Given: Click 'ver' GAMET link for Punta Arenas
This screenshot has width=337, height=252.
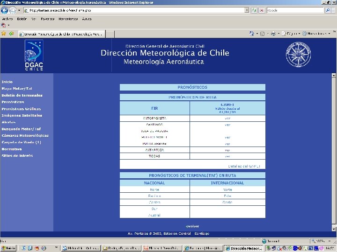Looking at the screenshot, I should [227, 144].
